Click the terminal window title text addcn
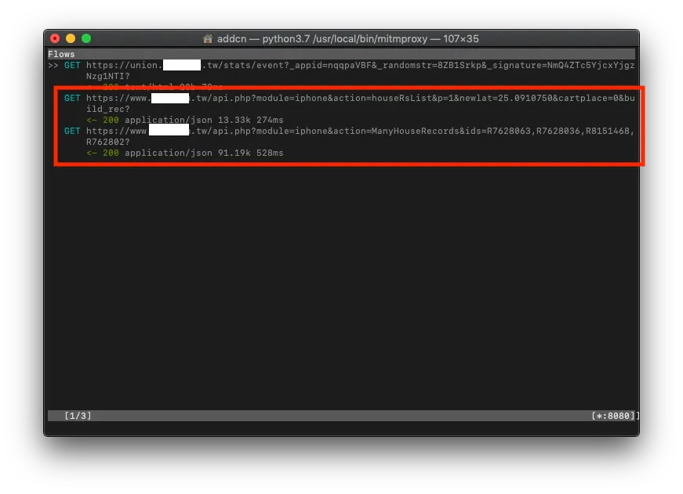Image resolution: width=683 pixels, height=494 pixels. [233, 38]
